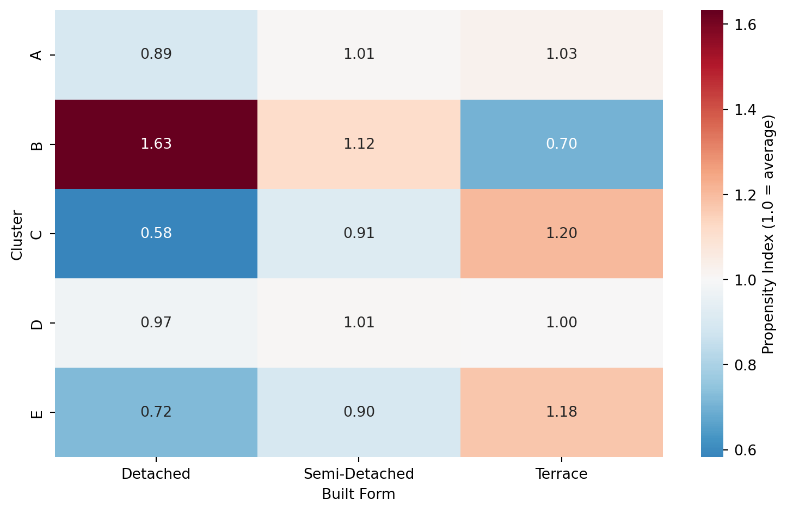Click the 1.4 tick label on the colorbar

point(745,110)
